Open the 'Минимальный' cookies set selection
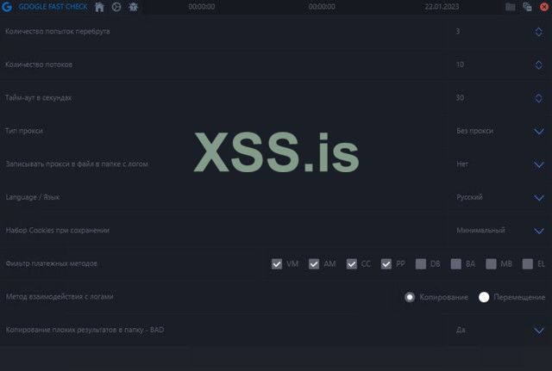552x371 pixels. (x=481, y=231)
